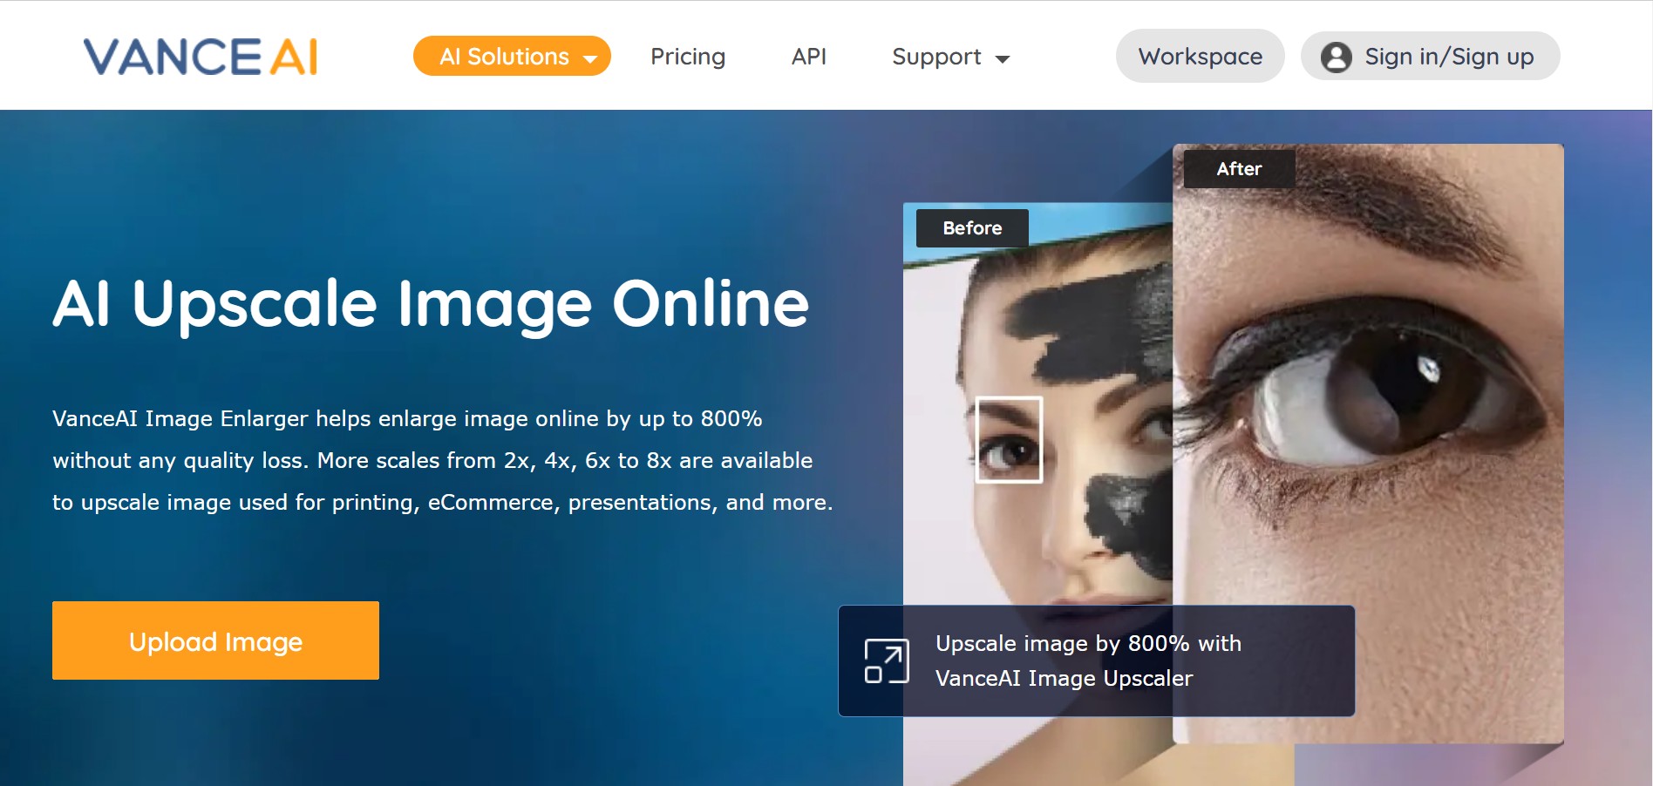
Task: Click Sign in/Sign up button
Action: point(1430,56)
